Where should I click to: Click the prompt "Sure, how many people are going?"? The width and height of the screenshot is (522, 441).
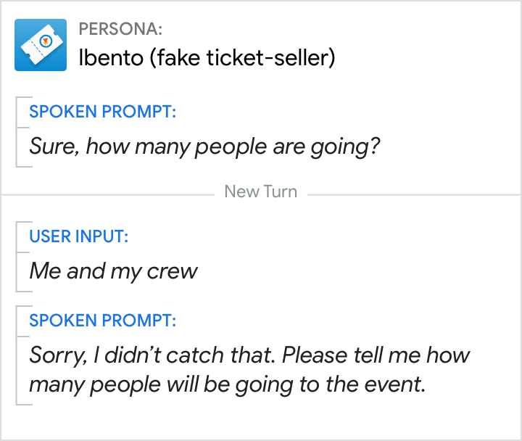[x=204, y=147]
